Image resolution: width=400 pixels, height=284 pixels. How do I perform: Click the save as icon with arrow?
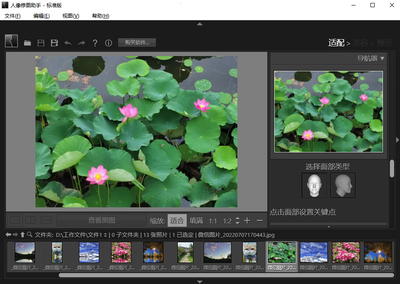pos(54,43)
